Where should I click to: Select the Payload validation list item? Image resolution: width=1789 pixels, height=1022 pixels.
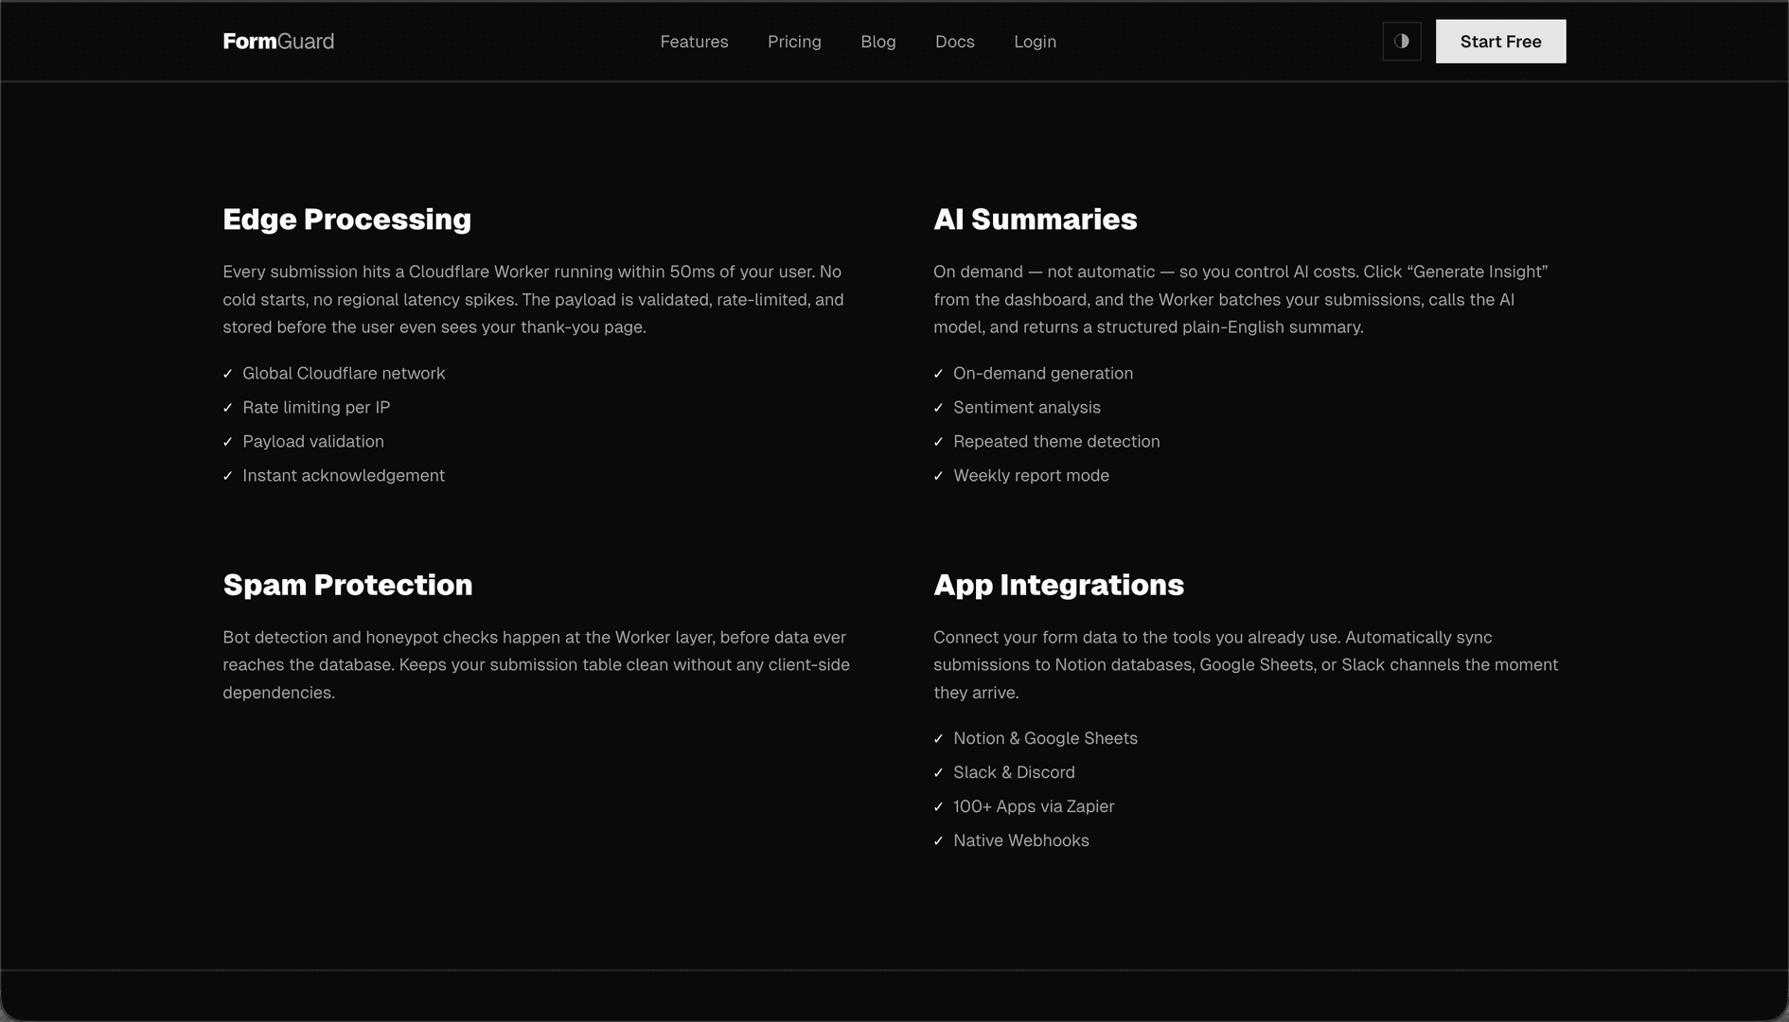(313, 442)
